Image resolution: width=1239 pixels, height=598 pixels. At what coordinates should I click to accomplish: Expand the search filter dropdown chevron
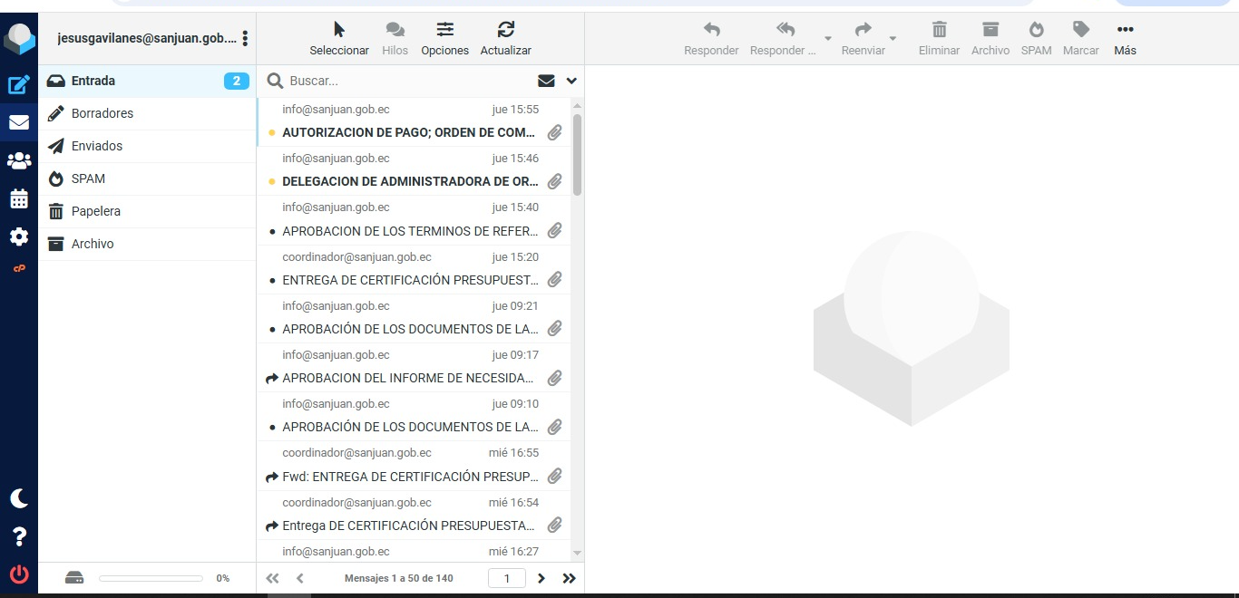tap(571, 81)
